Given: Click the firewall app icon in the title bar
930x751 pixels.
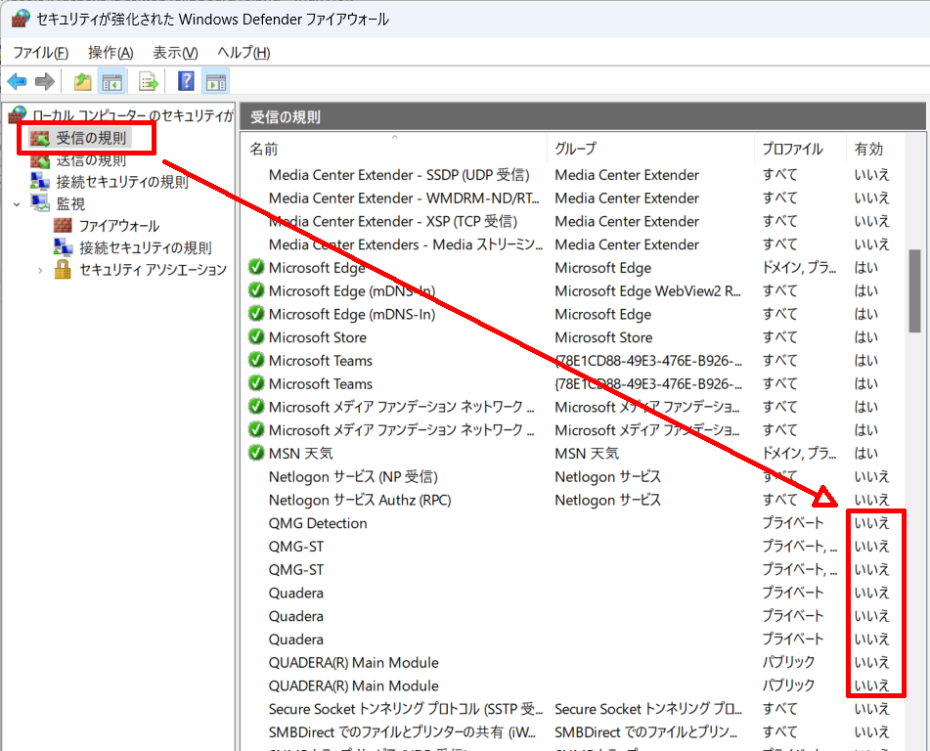Looking at the screenshot, I should pos(21,19).
